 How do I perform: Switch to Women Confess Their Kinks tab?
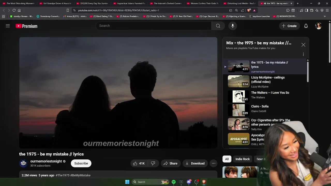pos(203,3)
